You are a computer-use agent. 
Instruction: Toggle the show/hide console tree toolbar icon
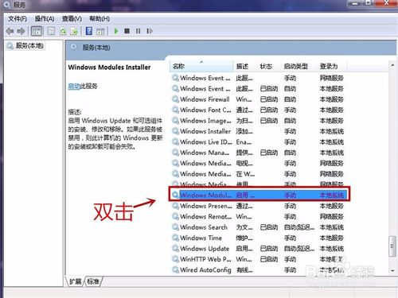37,31
